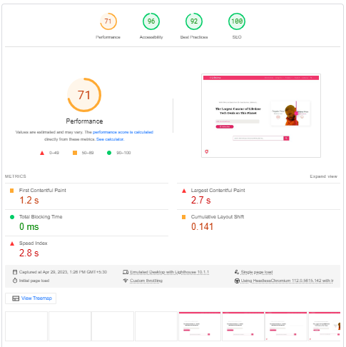Open the Best Practices score gauge 92
Viewport: 346px width, 347px height.
[x=194, y=21]
